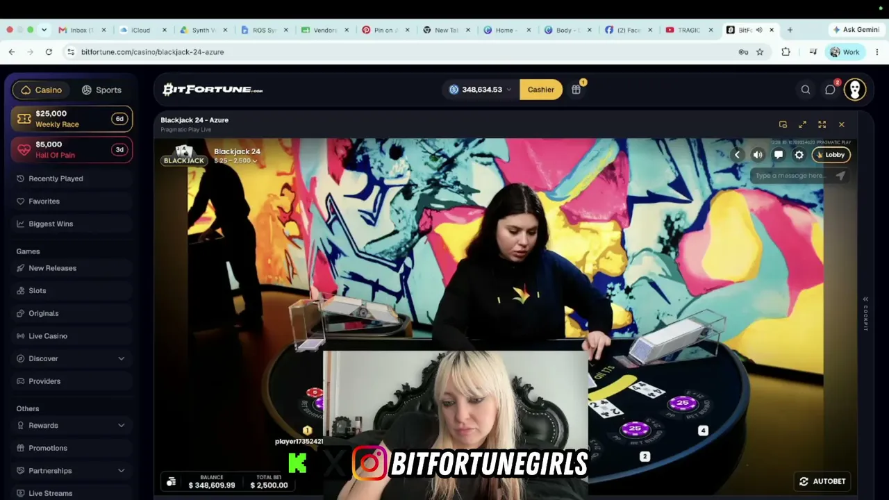Click the picture-in-picture game icon
889x500 pixels.
coord(783,124)
